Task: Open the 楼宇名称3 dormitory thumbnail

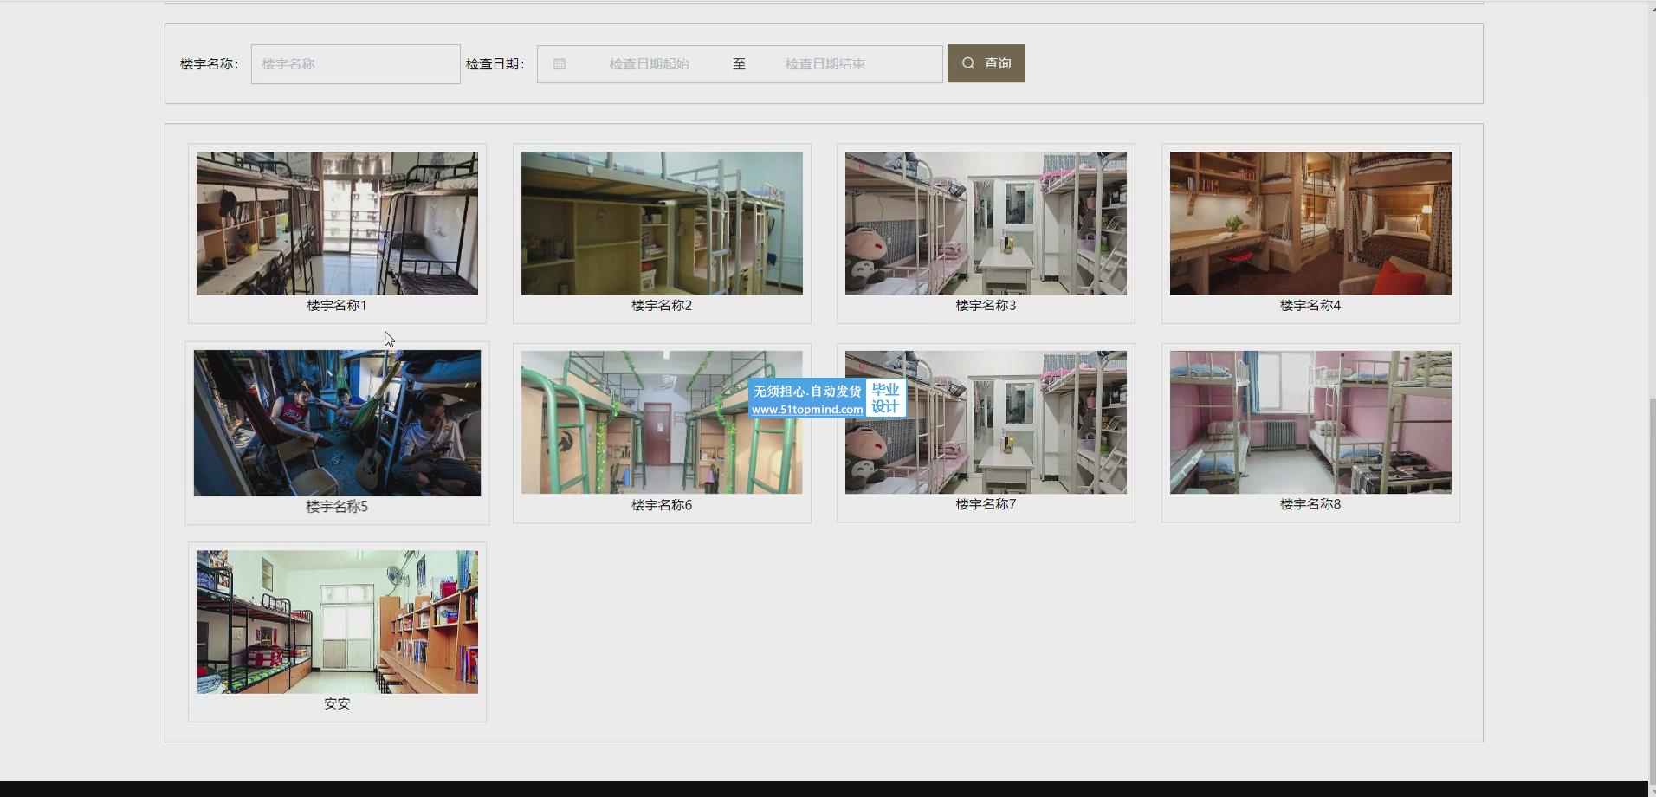Action: click(x=986, y=224)
